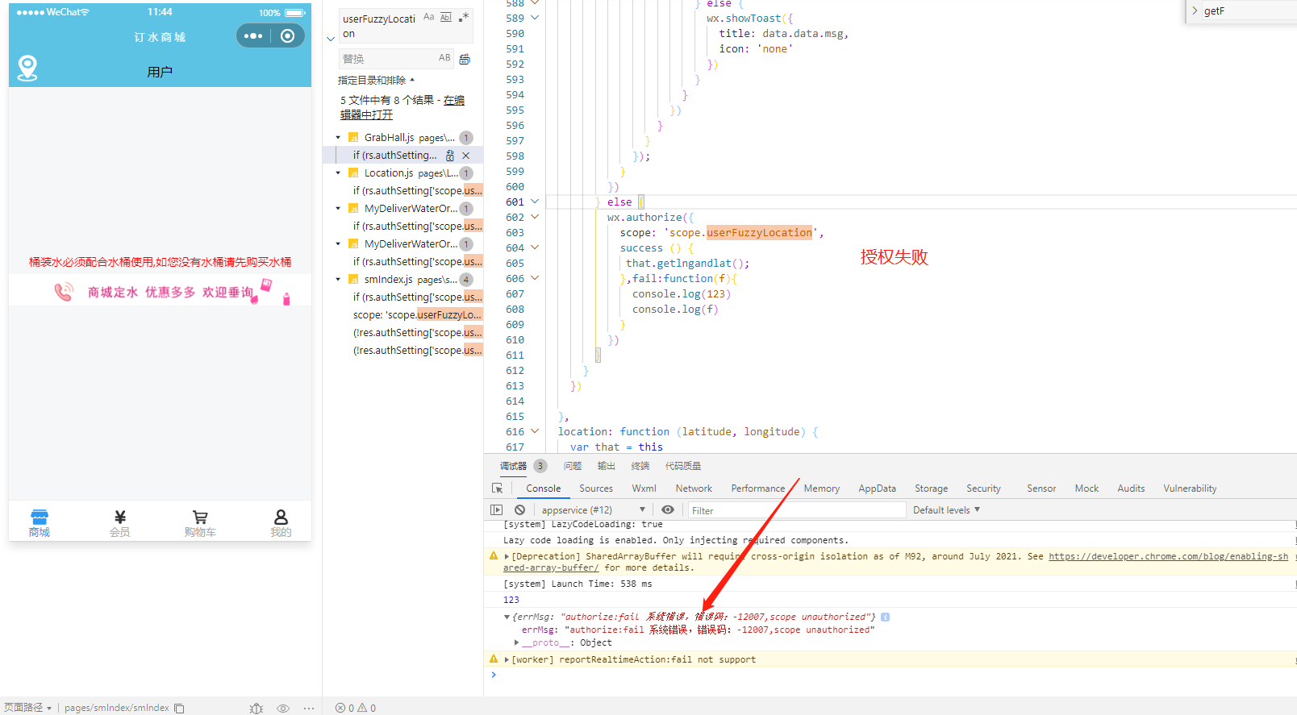Image resolution: width=1297 pixels, height=715 pixels.
Task: Collapse the Location.js result group
Action: click(338, 173)
